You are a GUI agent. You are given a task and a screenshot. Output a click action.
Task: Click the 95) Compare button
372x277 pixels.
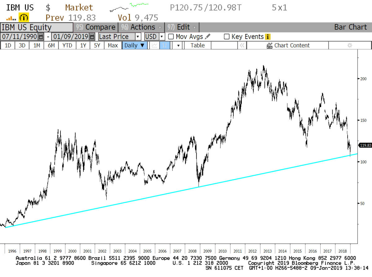pyautogui.click(x=96, y=27)
